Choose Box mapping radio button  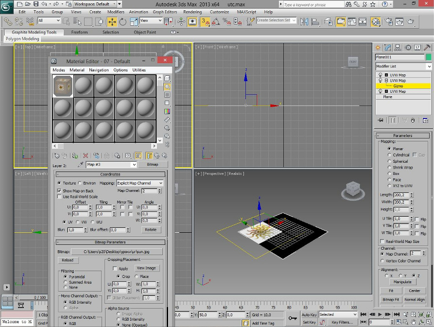[389, 173]
